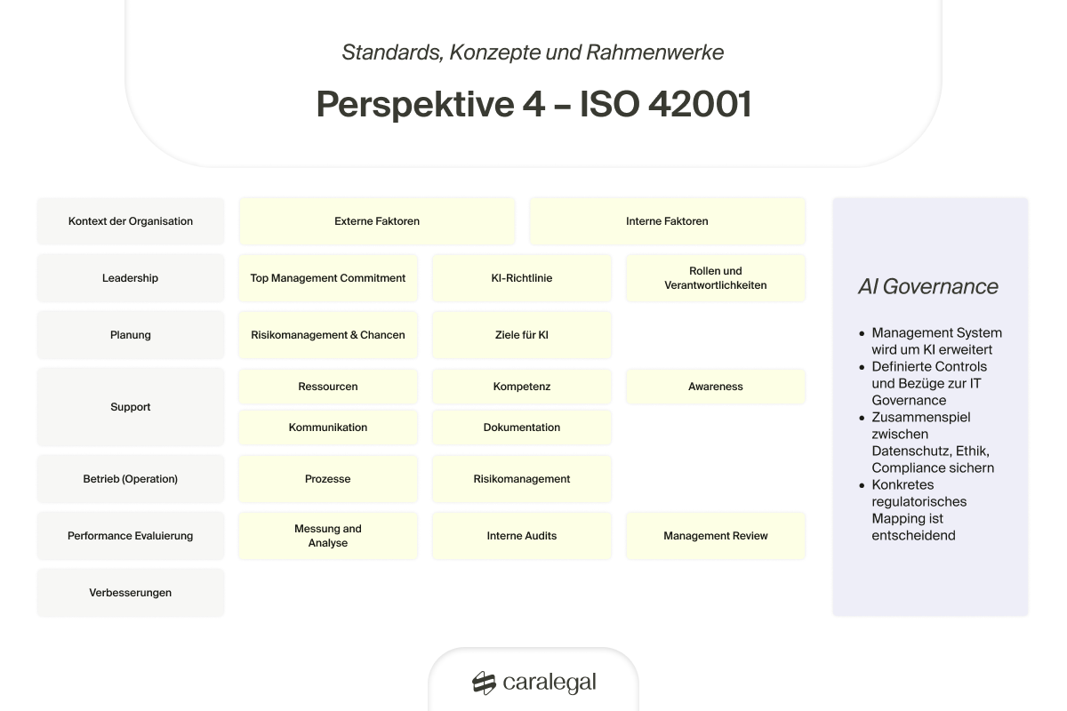Screen dimensions: 1067x711
Task: Select the Planung category box
Action: pyautogui.click(x=131, y=335)
